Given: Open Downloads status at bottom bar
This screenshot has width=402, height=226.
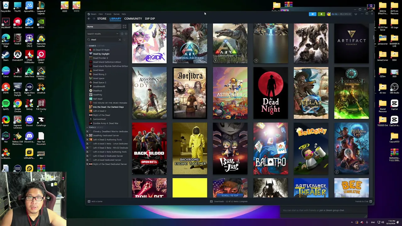Looking at the screenshot, I should tap(229, 201).
